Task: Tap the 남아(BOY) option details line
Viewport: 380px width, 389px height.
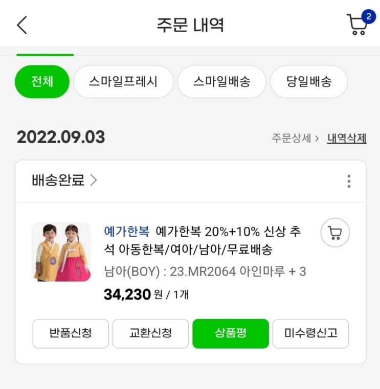Action: point(205,271)
